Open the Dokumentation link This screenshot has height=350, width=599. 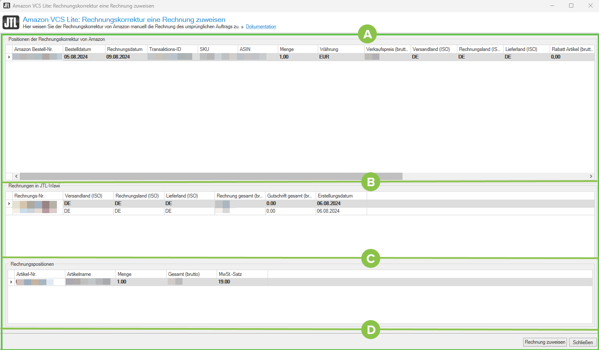tap(261, 27)
